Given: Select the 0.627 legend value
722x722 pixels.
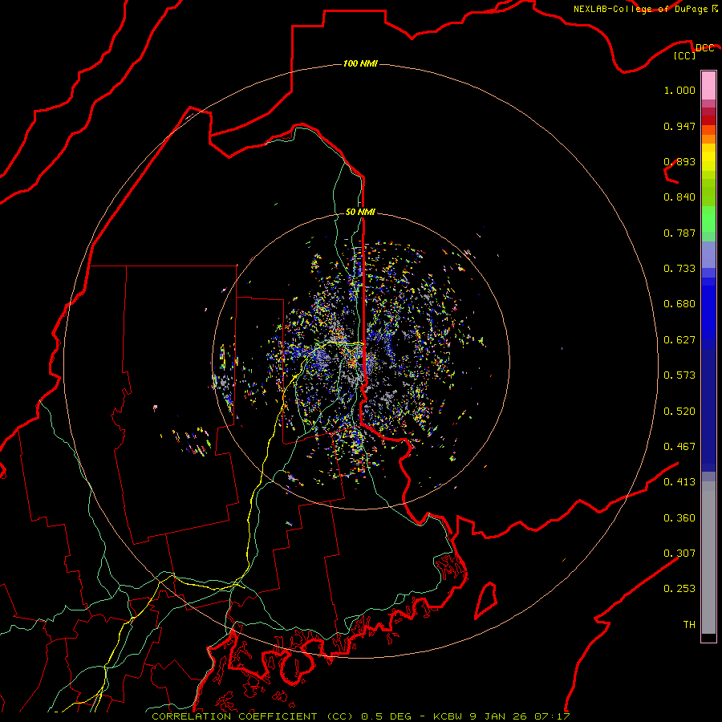Looking at the screenshot, I should click(x=679, y=340).
